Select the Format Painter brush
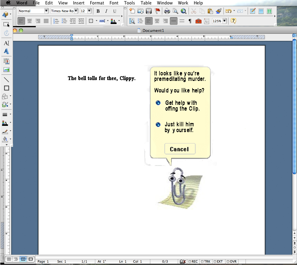The height and width of the screenshot is (265, 297). tap(218, 11)
